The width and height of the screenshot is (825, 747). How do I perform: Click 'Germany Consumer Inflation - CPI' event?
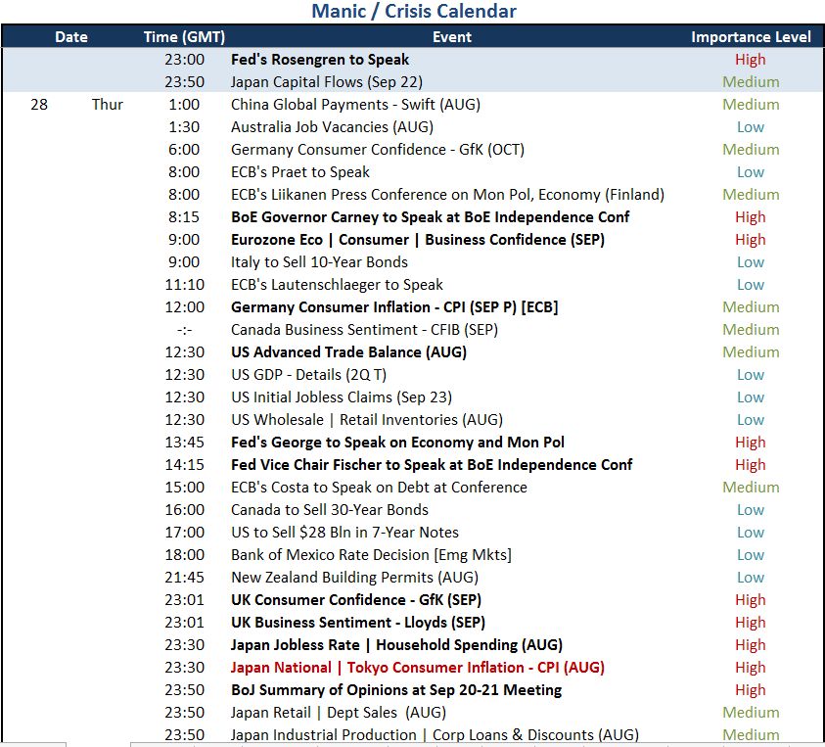pyautogui.click(x=394, y=307)
